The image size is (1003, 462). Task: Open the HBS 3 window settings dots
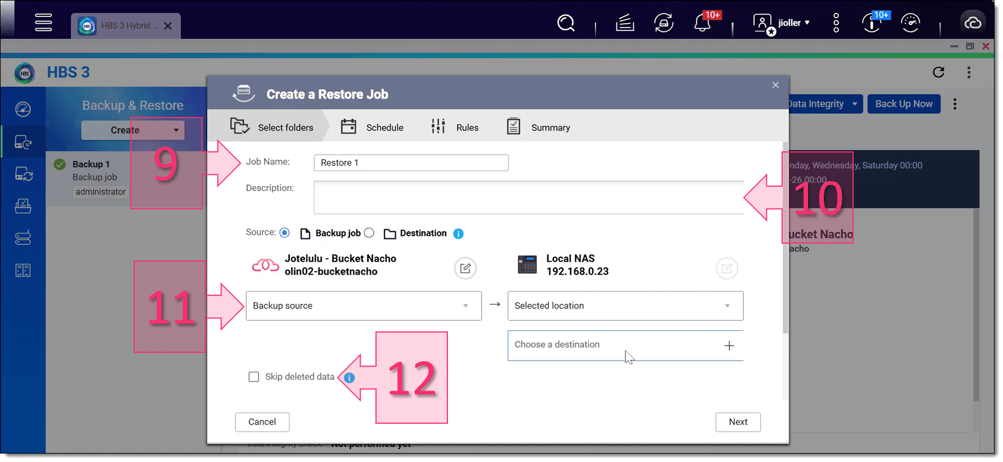969,72
